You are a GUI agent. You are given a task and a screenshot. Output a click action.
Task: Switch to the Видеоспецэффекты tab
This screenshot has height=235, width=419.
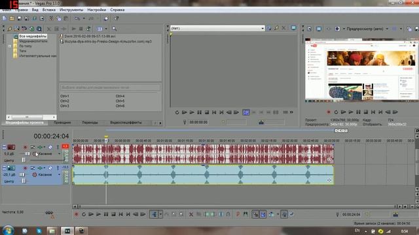coord(126,123)
